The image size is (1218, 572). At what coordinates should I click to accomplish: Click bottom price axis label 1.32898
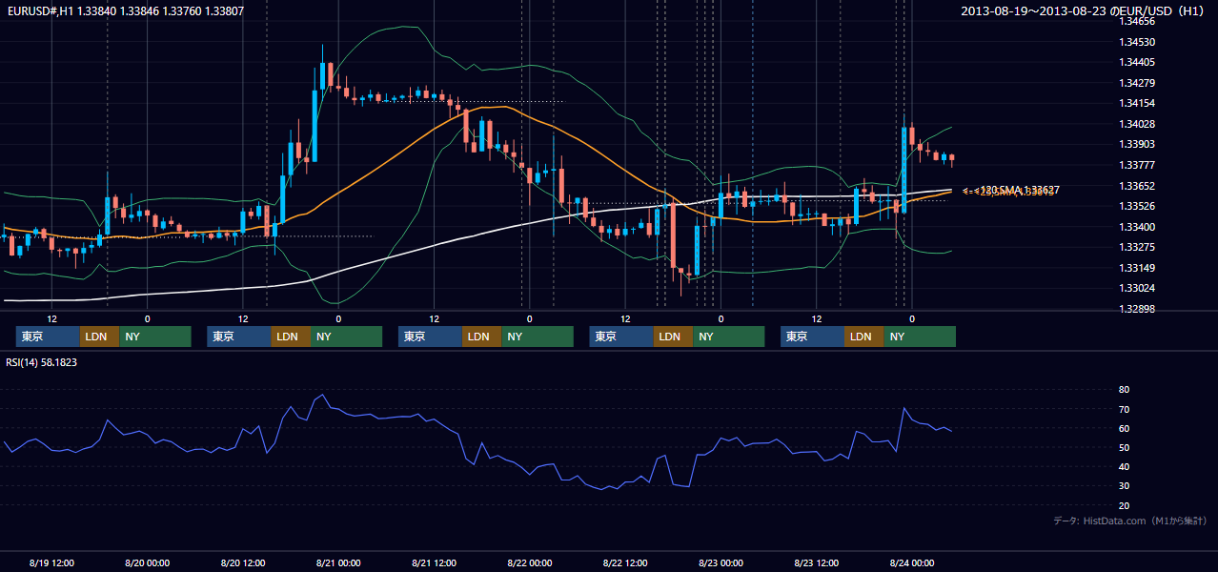point(1137,309)
